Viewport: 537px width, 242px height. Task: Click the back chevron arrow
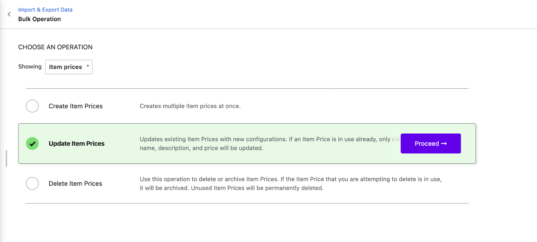click(9, 14)
